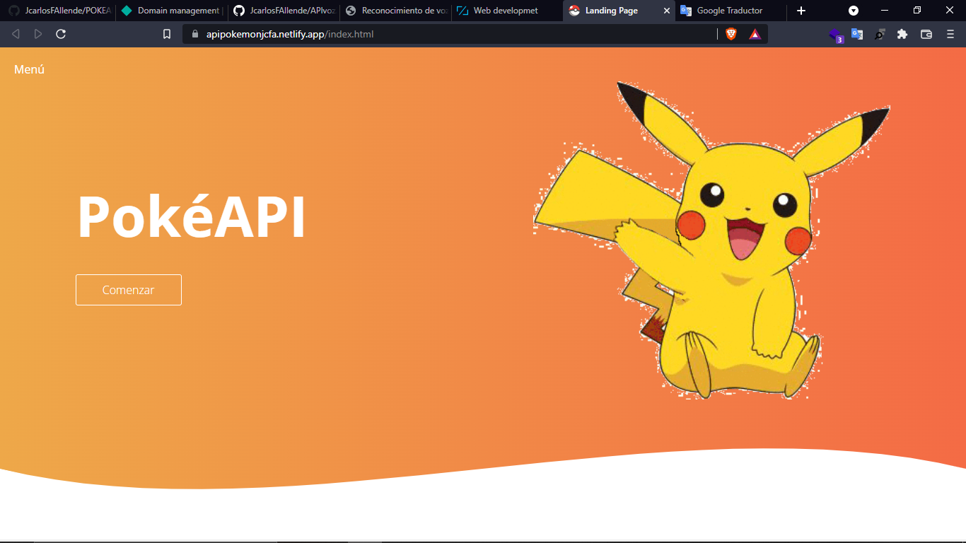Restore down the browser window

[917, 11]
